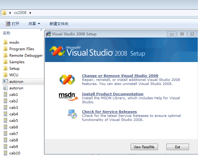198x156 pixels.
Task: Select the cab4 cabinet file icon
Action: pos(5,114)
